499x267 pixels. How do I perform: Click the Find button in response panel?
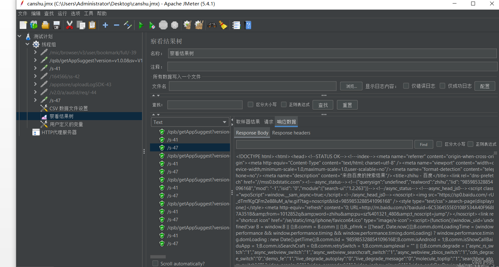(x=424, y=144)
